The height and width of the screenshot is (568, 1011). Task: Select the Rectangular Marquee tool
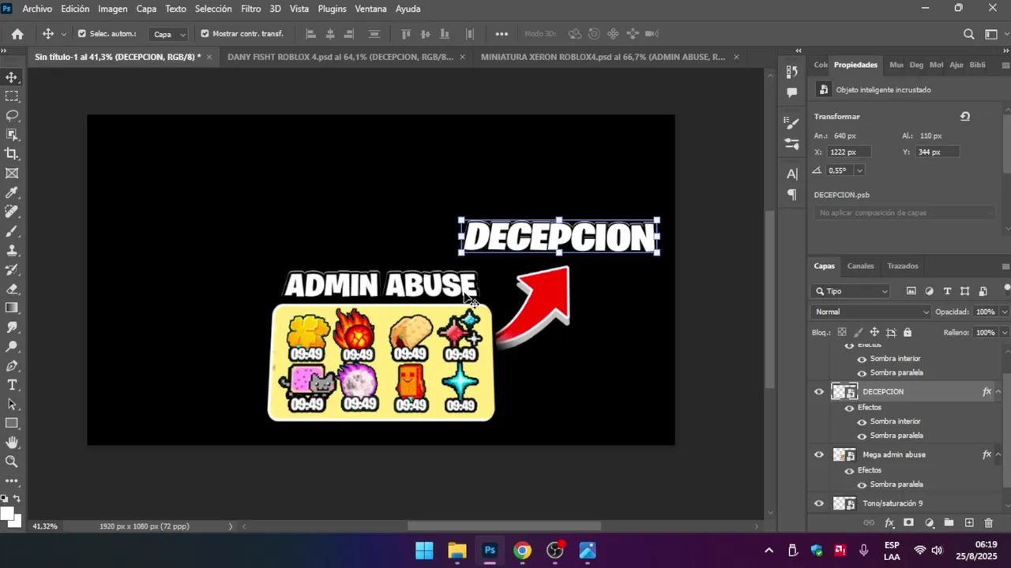pos(12,96)
